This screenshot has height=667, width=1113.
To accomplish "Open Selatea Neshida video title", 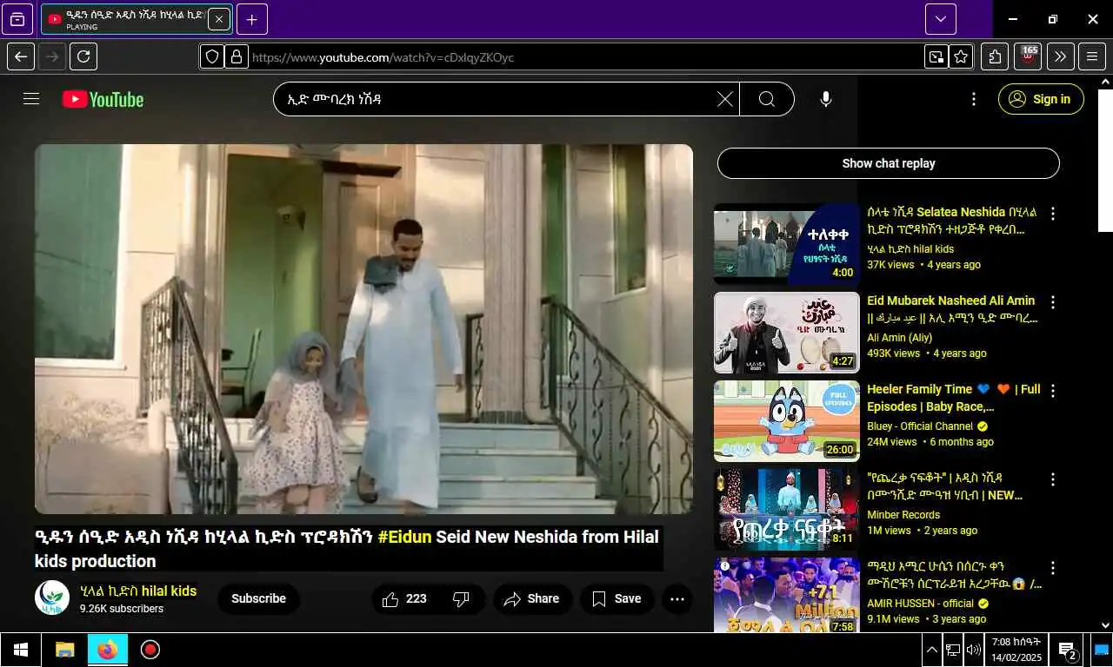I will click(952, 221).
